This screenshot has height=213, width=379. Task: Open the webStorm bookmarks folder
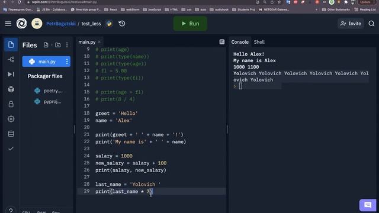130,9
